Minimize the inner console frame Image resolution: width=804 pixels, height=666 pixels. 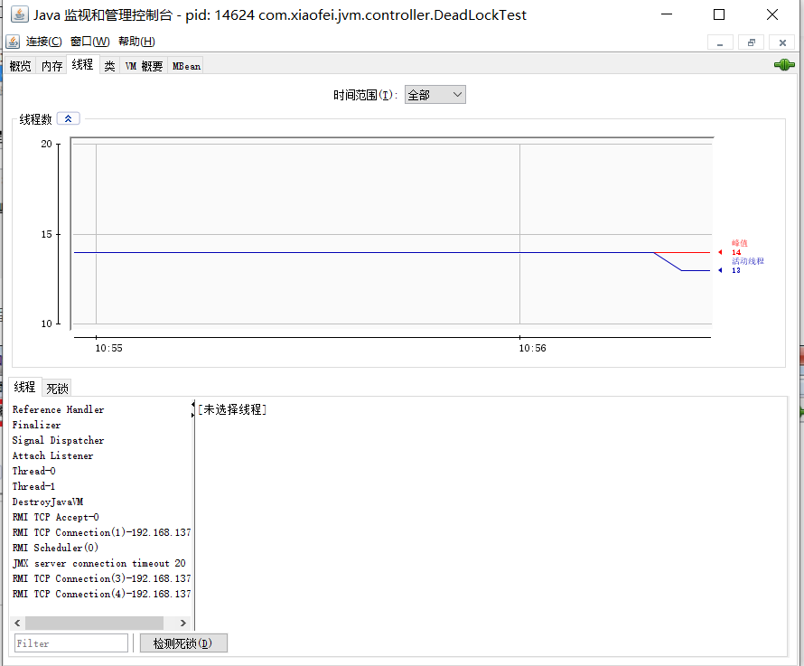pos(720,42)
